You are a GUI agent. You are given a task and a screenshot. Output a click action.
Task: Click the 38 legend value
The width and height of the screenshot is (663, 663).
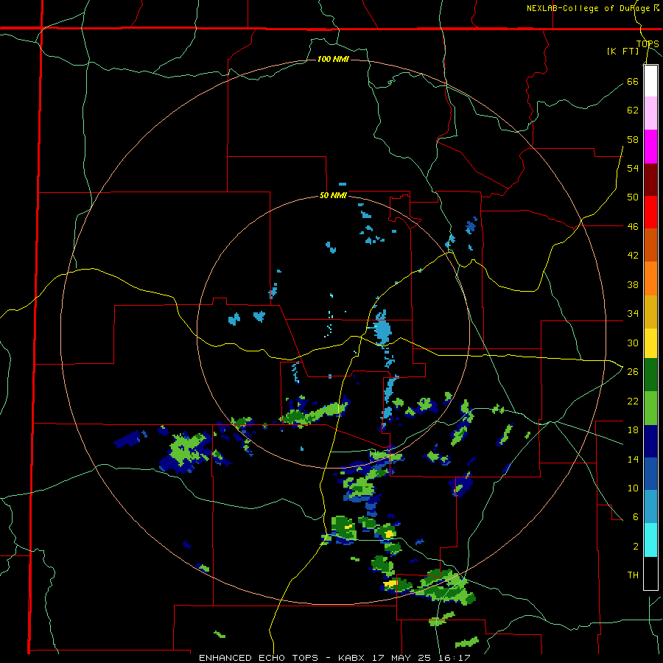tap(633, 284)
